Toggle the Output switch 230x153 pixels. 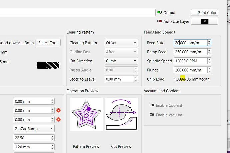159,13
